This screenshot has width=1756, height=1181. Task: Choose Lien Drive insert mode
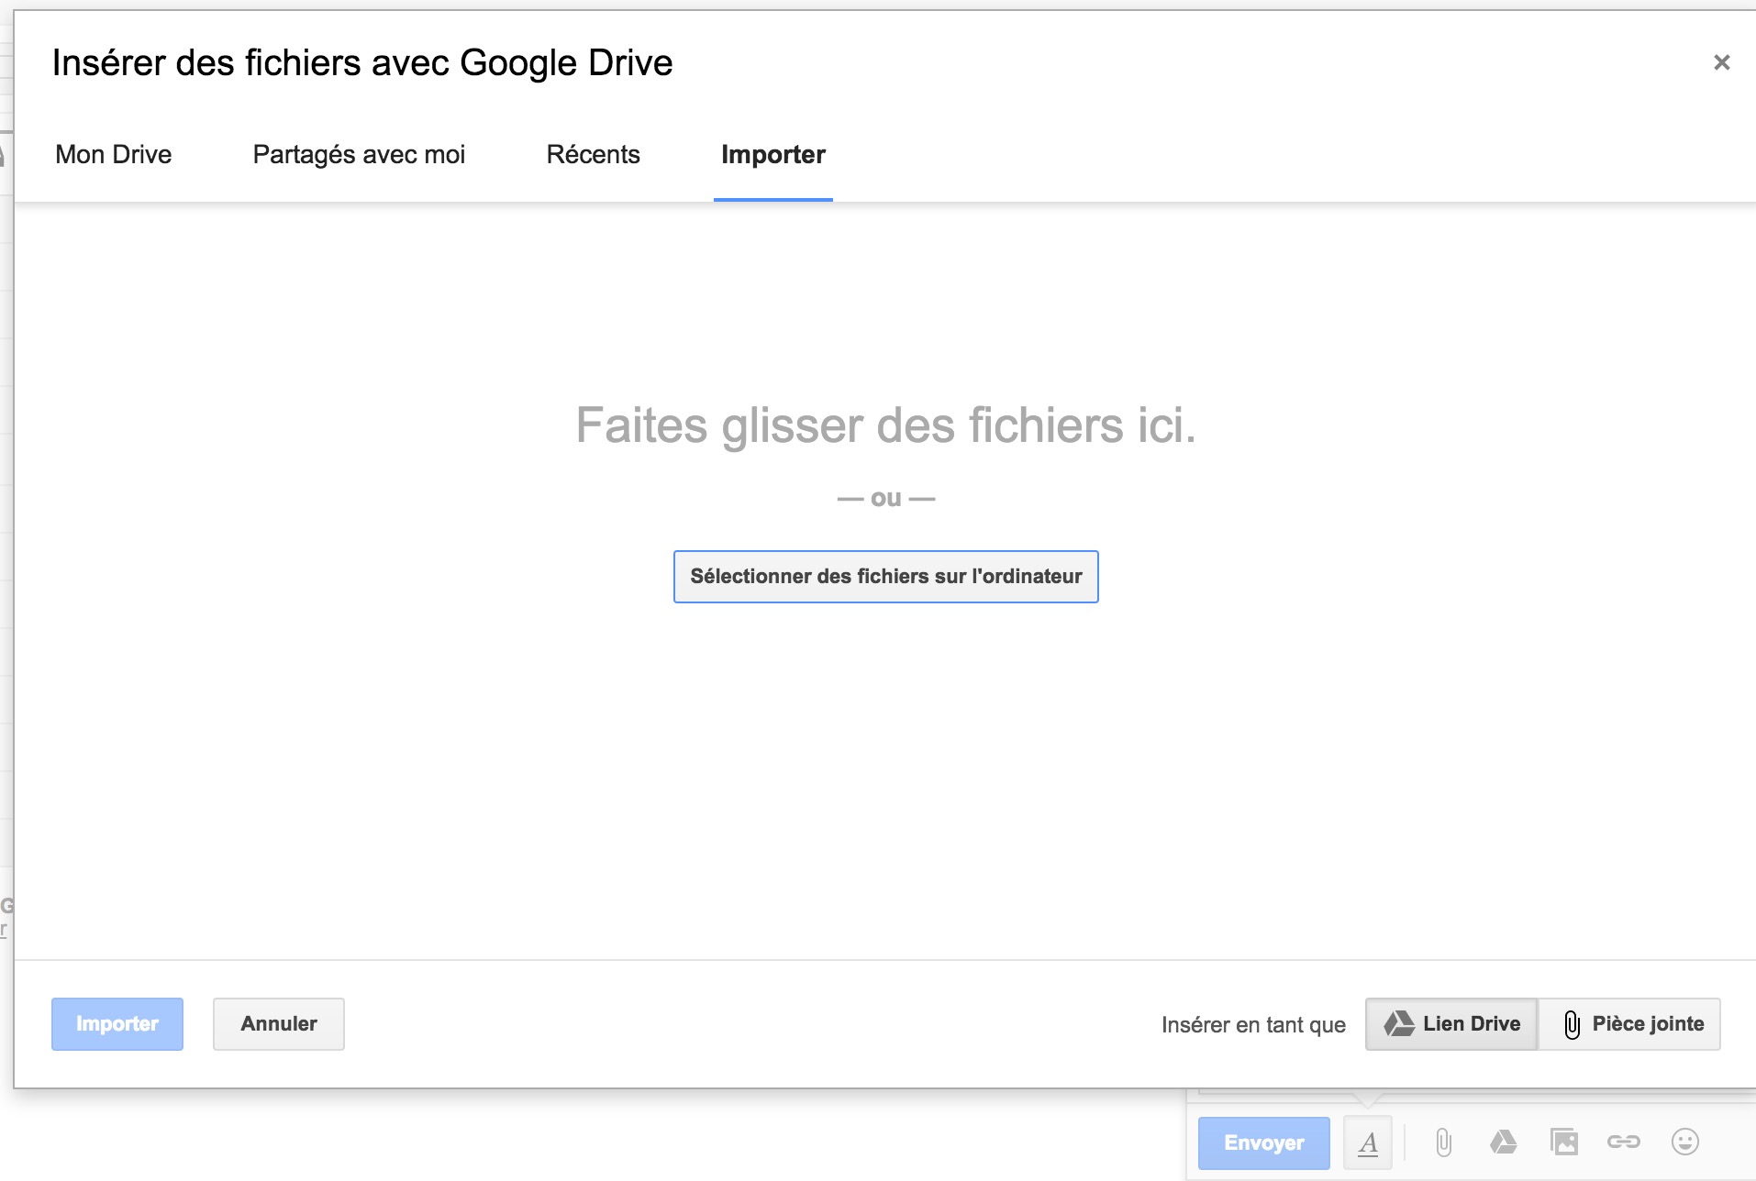1451,1023
